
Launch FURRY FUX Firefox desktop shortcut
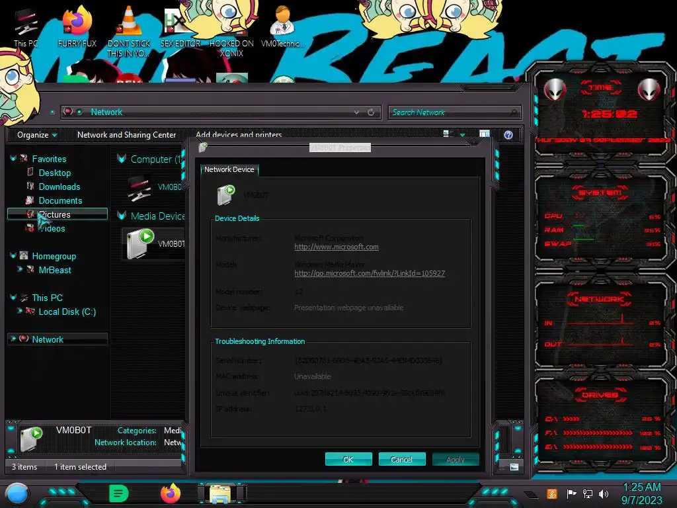(x=77, y=26)
